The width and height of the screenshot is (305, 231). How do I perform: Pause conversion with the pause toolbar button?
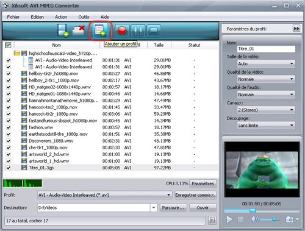tap(138, 31)
